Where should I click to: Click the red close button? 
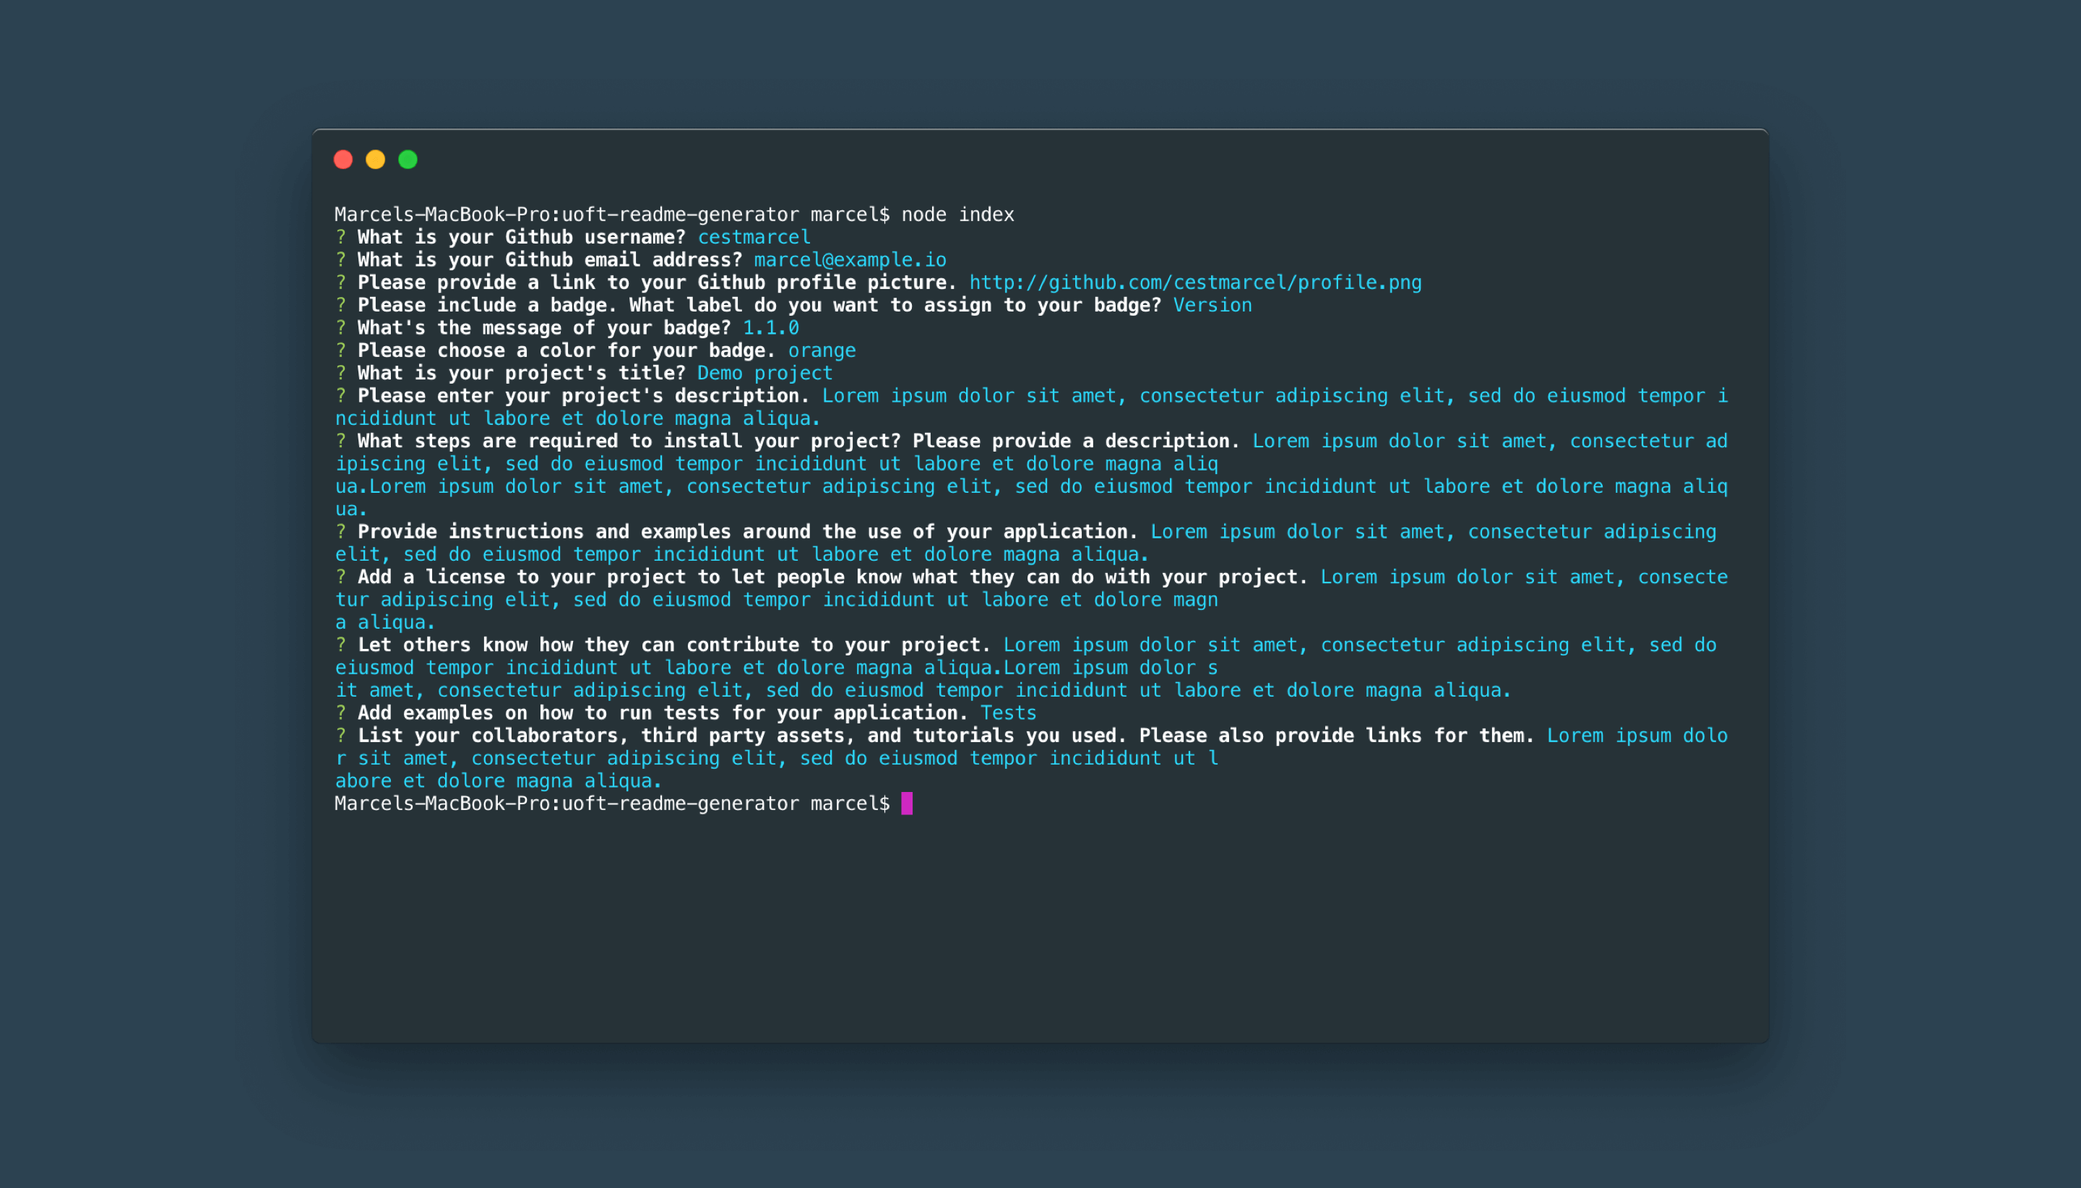click(x=343, y=159)
